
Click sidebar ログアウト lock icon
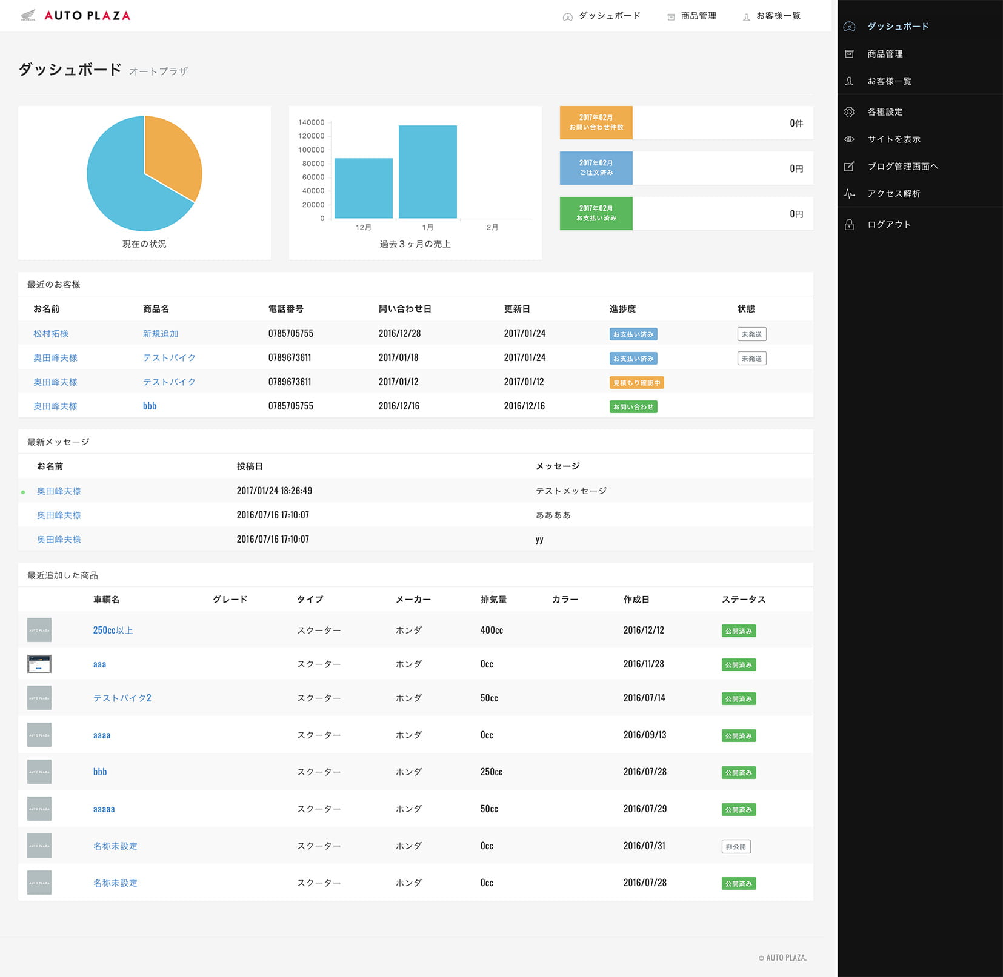coord(850,225)
